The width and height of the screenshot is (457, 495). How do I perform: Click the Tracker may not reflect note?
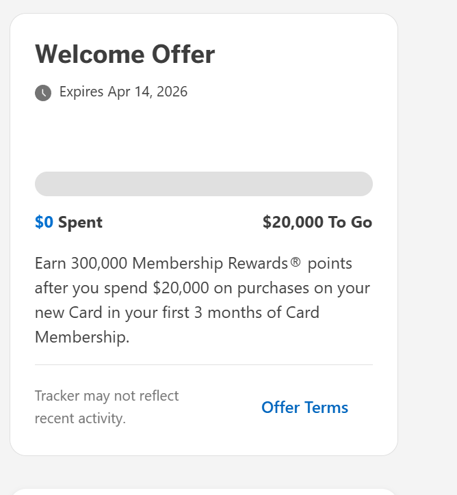coord(107,396)
